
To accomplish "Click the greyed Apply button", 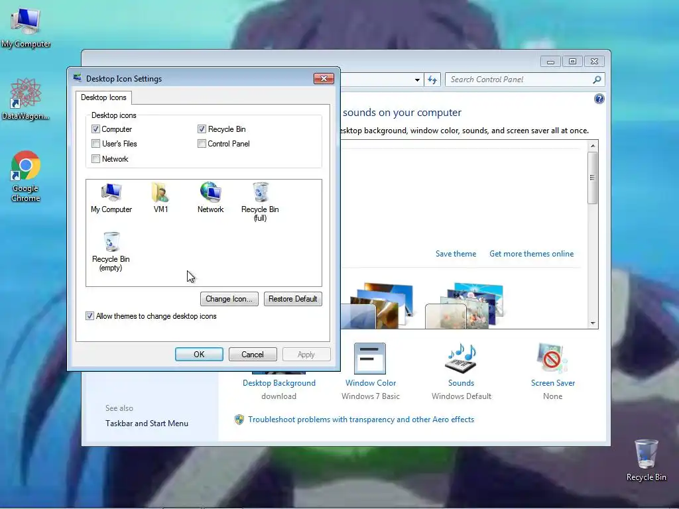I will point(306,354).
